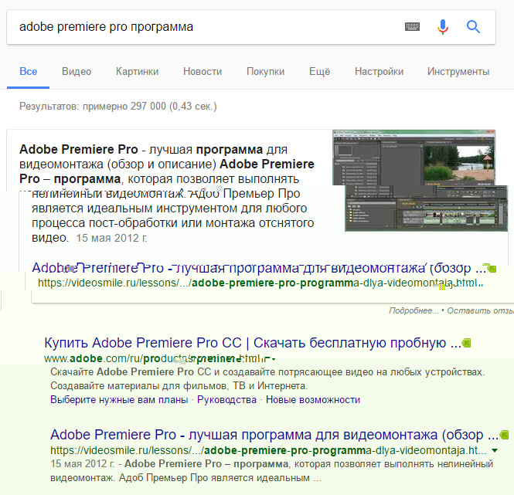The image size is (514, 495).
Task: Open 'Руководства' sitelink
Action: pyautogui.click(x=226, y=400)
